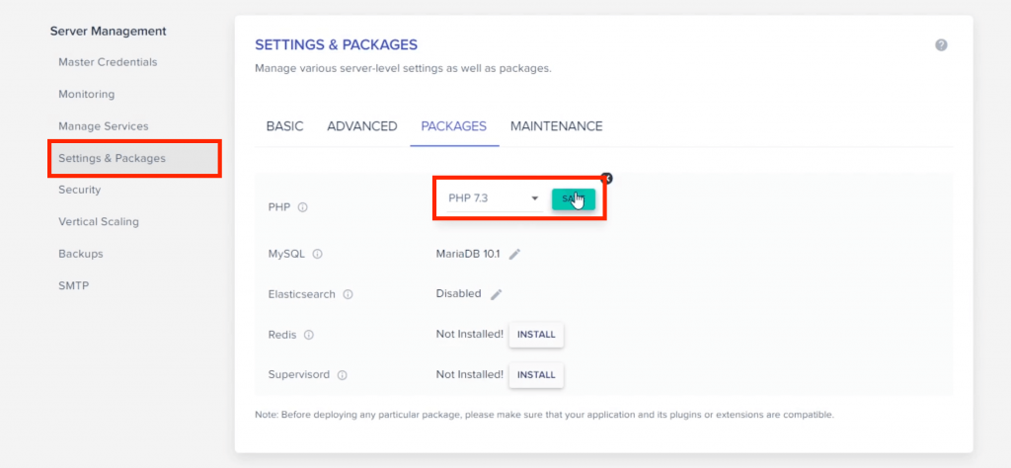Image resolution: width=1011 pixels, height=468 pixels.
Task: Click the Supervisord info icon
Action: coord(342,375)
